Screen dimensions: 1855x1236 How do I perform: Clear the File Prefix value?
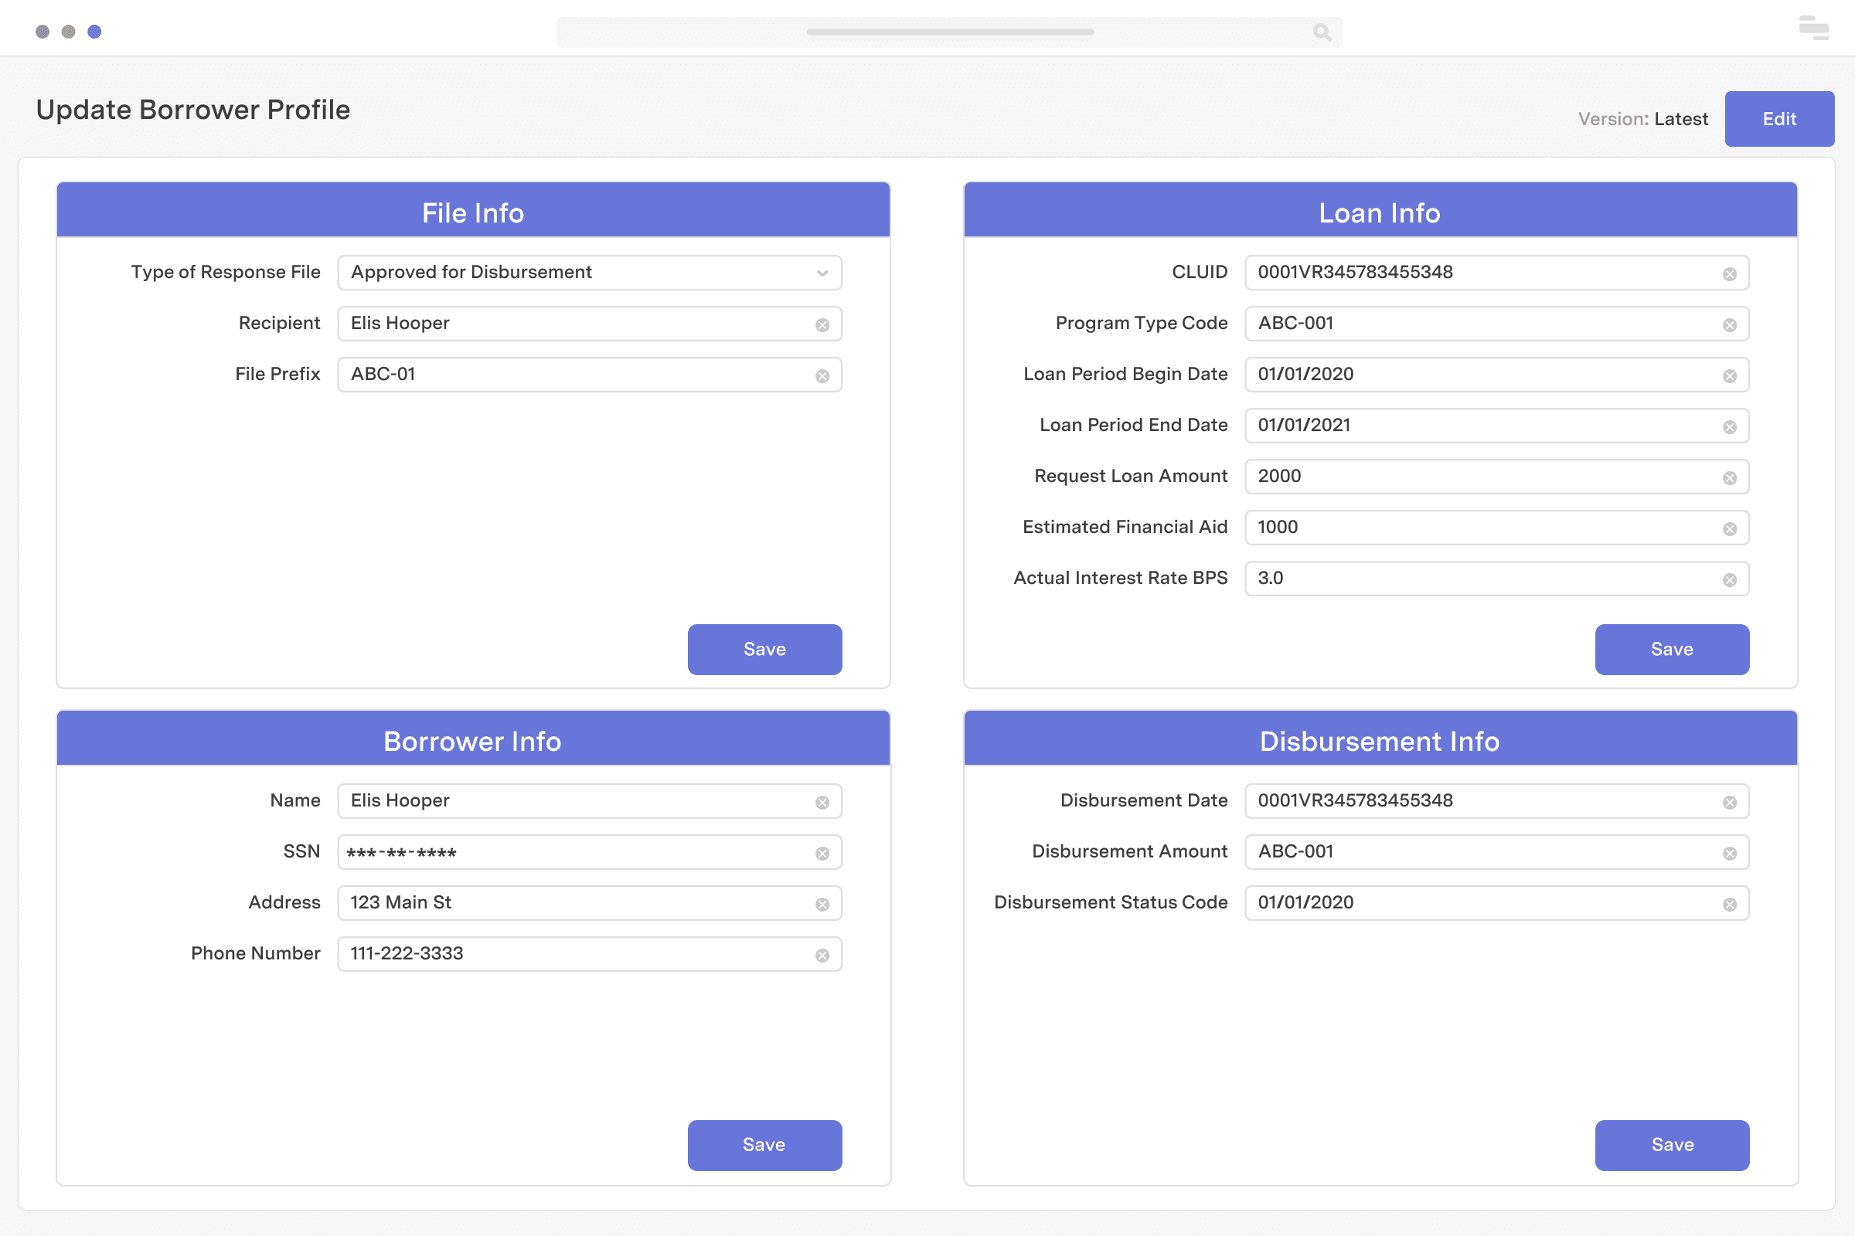(822, 375)
